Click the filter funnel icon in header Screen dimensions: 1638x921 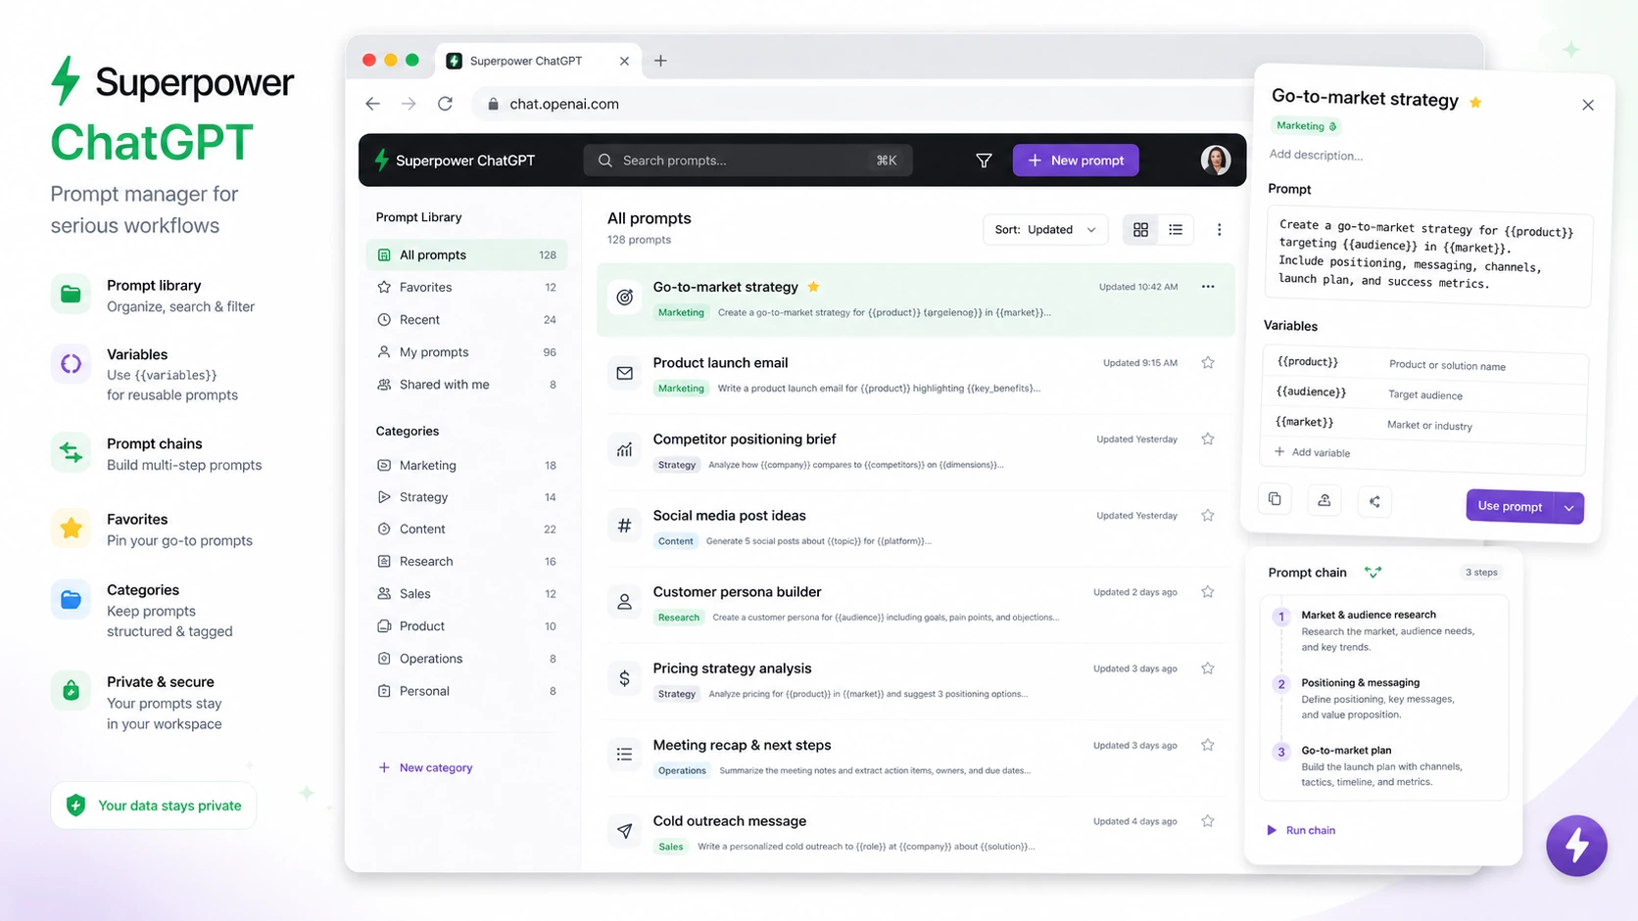coord(984,161)
